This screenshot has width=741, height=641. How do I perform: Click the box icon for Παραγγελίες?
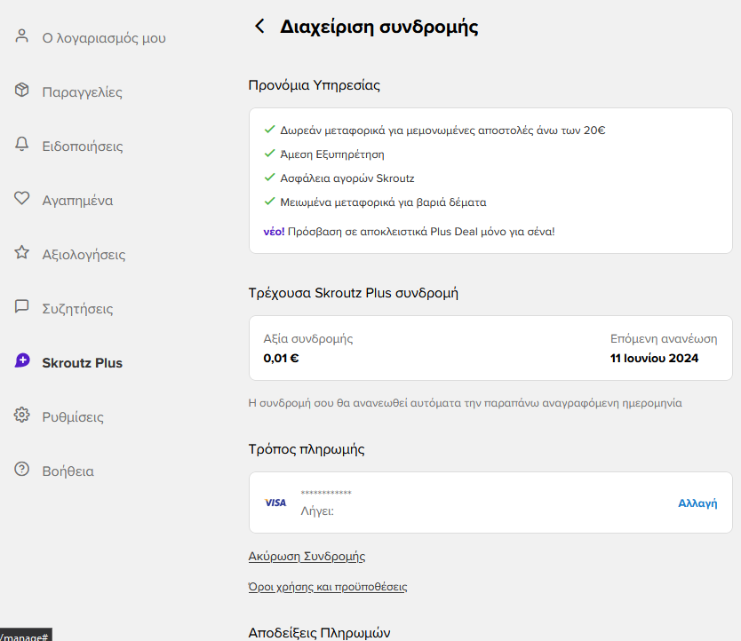[x=21, y=90]
